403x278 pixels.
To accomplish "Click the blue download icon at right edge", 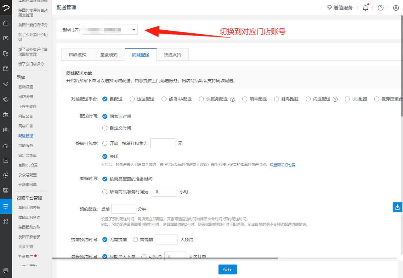I will [398, 207].
